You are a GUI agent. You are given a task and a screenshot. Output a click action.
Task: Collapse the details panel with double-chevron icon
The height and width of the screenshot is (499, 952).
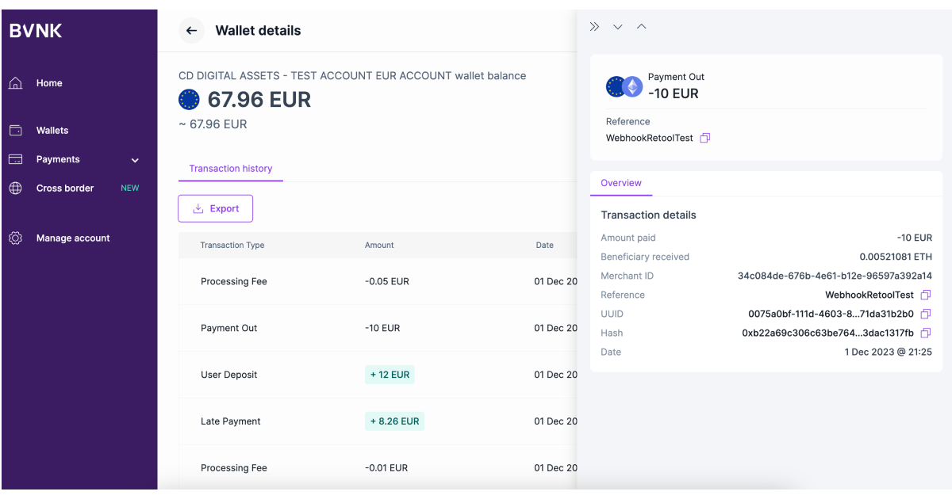(594, 26)
